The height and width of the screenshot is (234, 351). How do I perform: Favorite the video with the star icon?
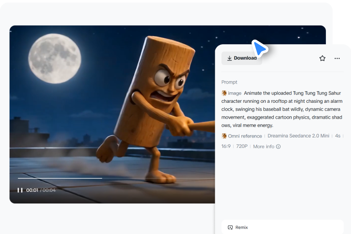coord(322,58)
